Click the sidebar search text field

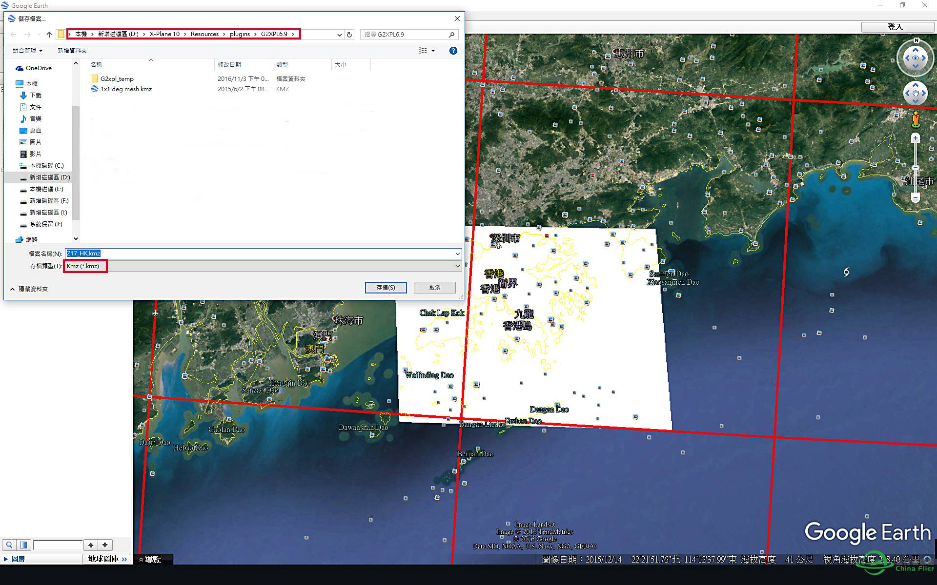58,545
